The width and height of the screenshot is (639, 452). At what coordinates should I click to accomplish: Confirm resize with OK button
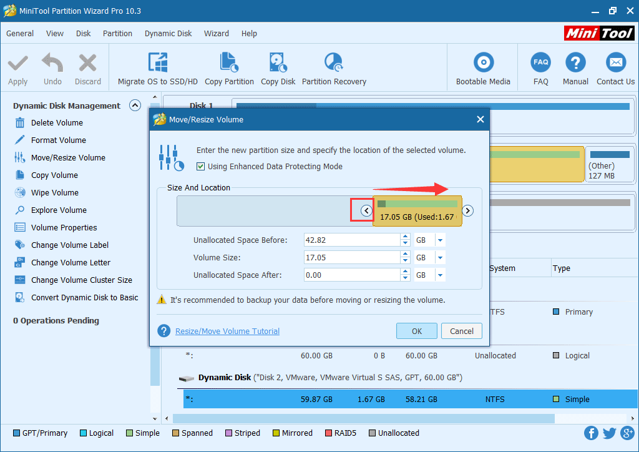pos(416,331)
